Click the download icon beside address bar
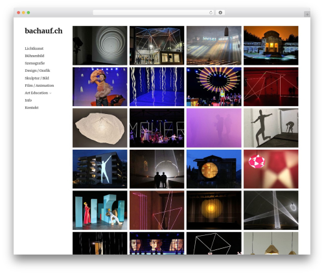 [220, 12]
